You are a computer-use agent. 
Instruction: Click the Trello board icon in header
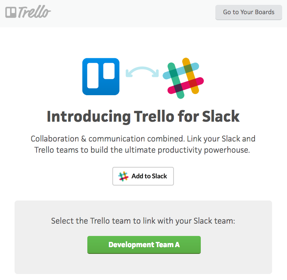click(11, 12)
